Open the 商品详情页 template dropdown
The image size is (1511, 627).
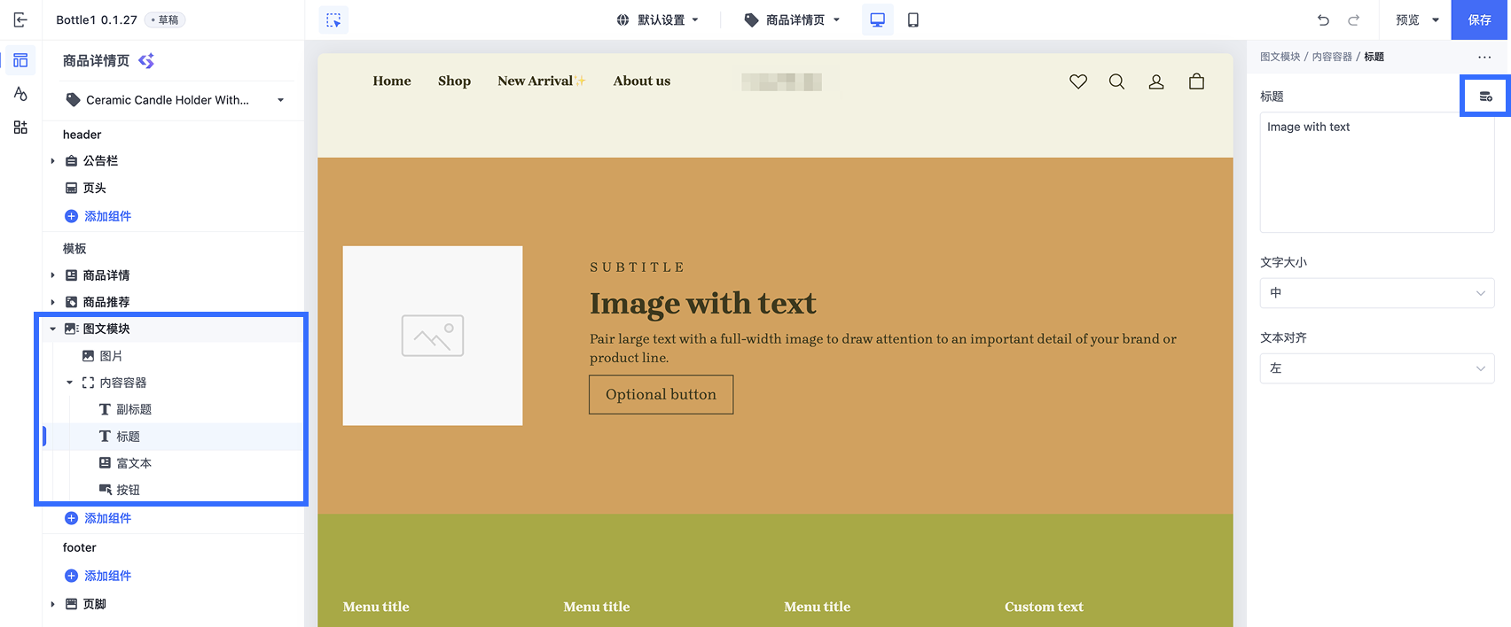click(x=792, y=19)
